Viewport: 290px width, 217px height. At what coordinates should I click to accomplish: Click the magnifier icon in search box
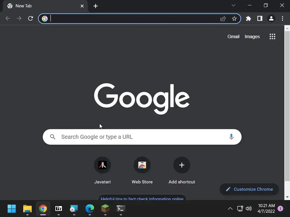click(x=53, y=137)
